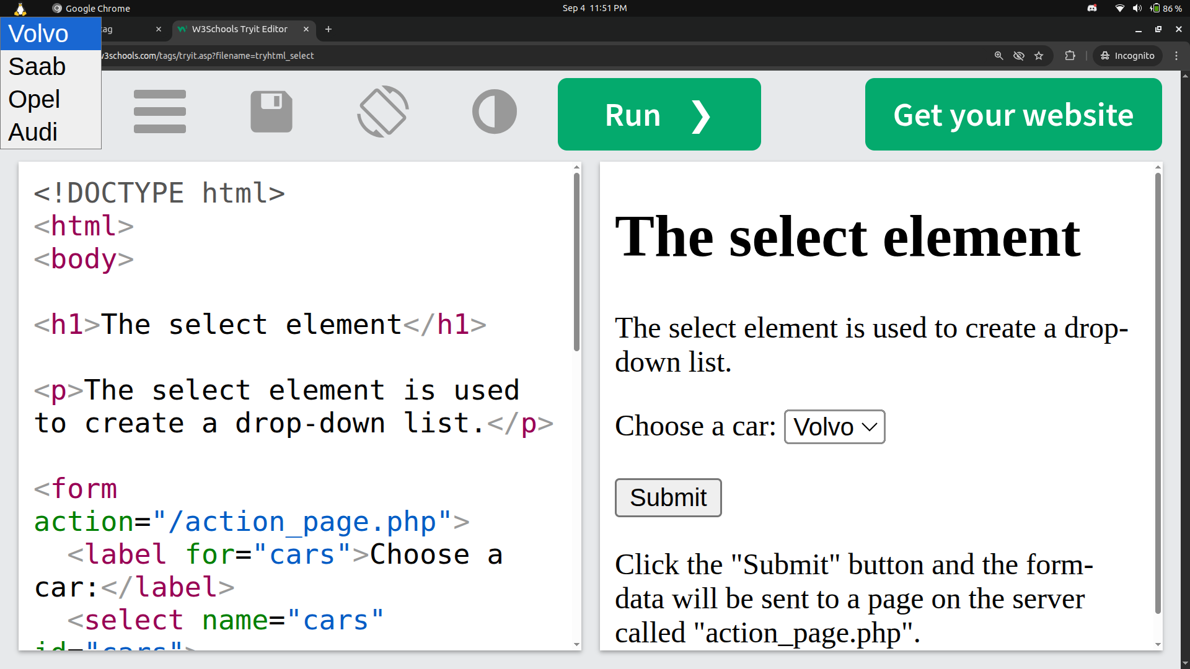Click the Discord tray icon
Viewport: 1190px width, 669px height.
(1092, 8)
